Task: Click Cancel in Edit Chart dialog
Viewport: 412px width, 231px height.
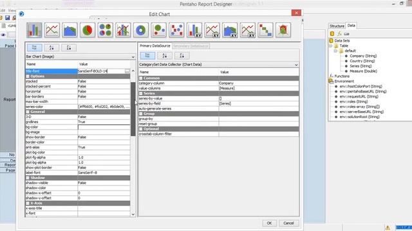Action: [288, 223]
